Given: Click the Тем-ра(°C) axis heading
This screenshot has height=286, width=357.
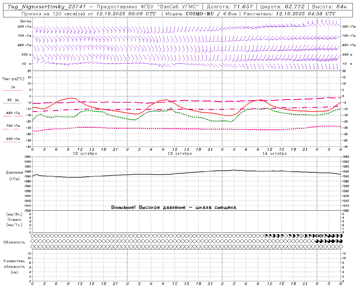Looking at the screenshot, I should [x=13, y=79].
